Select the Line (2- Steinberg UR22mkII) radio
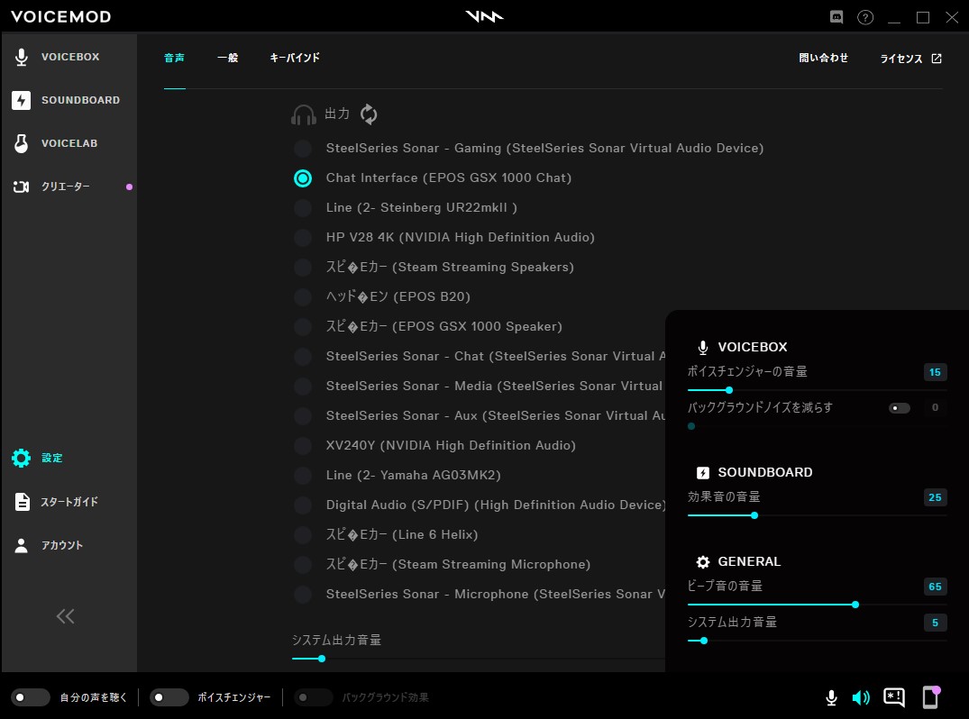 [x=303, y=207]
